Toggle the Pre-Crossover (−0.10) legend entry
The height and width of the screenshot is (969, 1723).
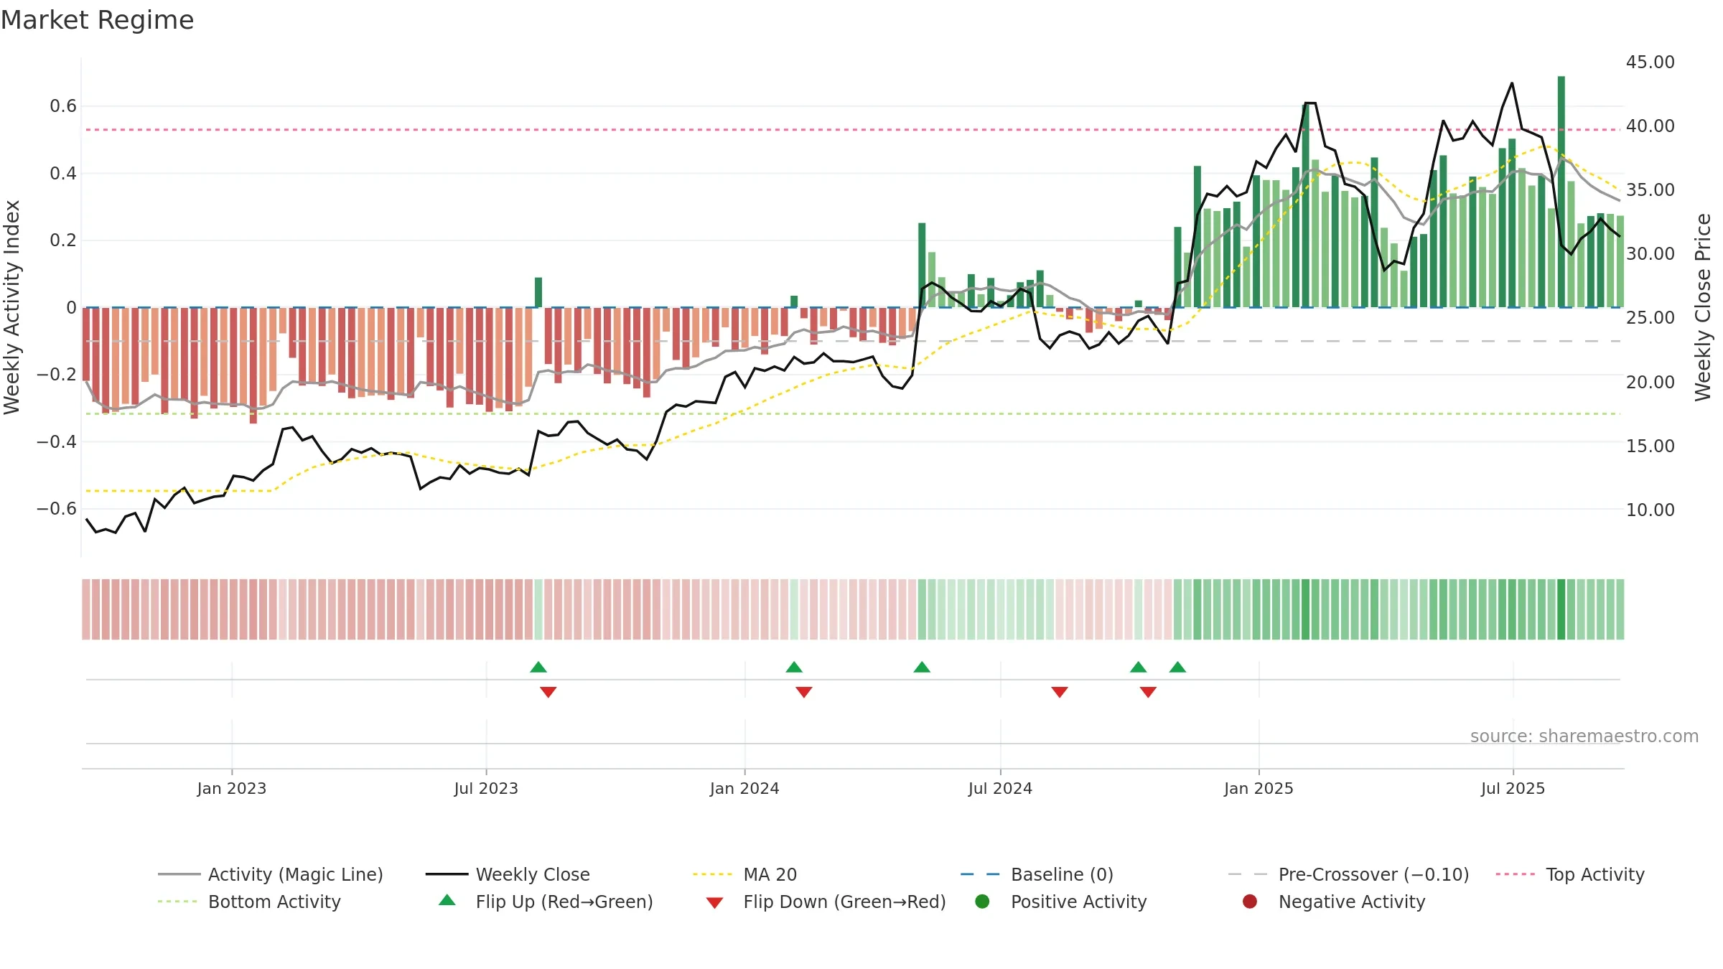1348,874
